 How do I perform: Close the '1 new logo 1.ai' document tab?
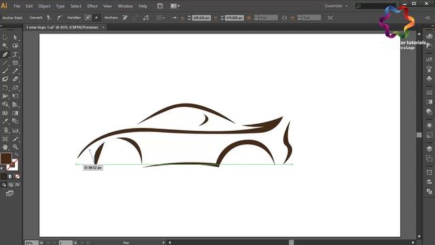103,27
